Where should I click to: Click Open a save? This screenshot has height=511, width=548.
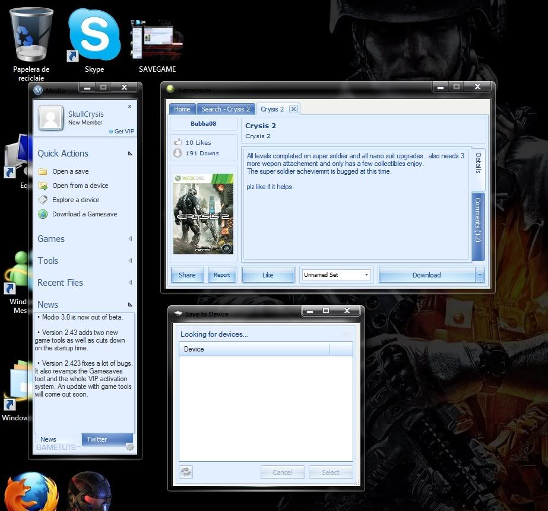(71, 171)
